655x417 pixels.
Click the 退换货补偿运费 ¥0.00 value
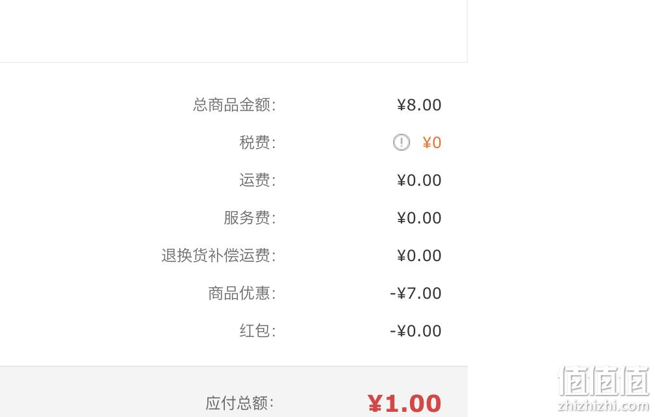[419, 255]
